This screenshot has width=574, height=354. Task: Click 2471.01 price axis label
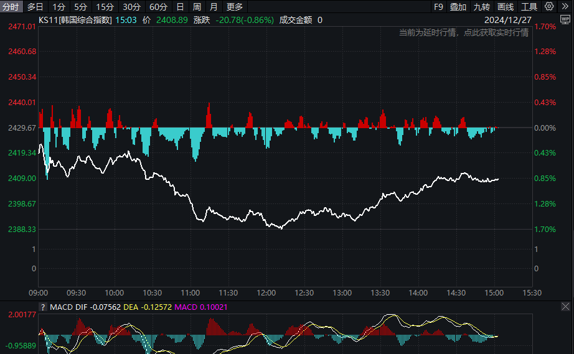22,26
